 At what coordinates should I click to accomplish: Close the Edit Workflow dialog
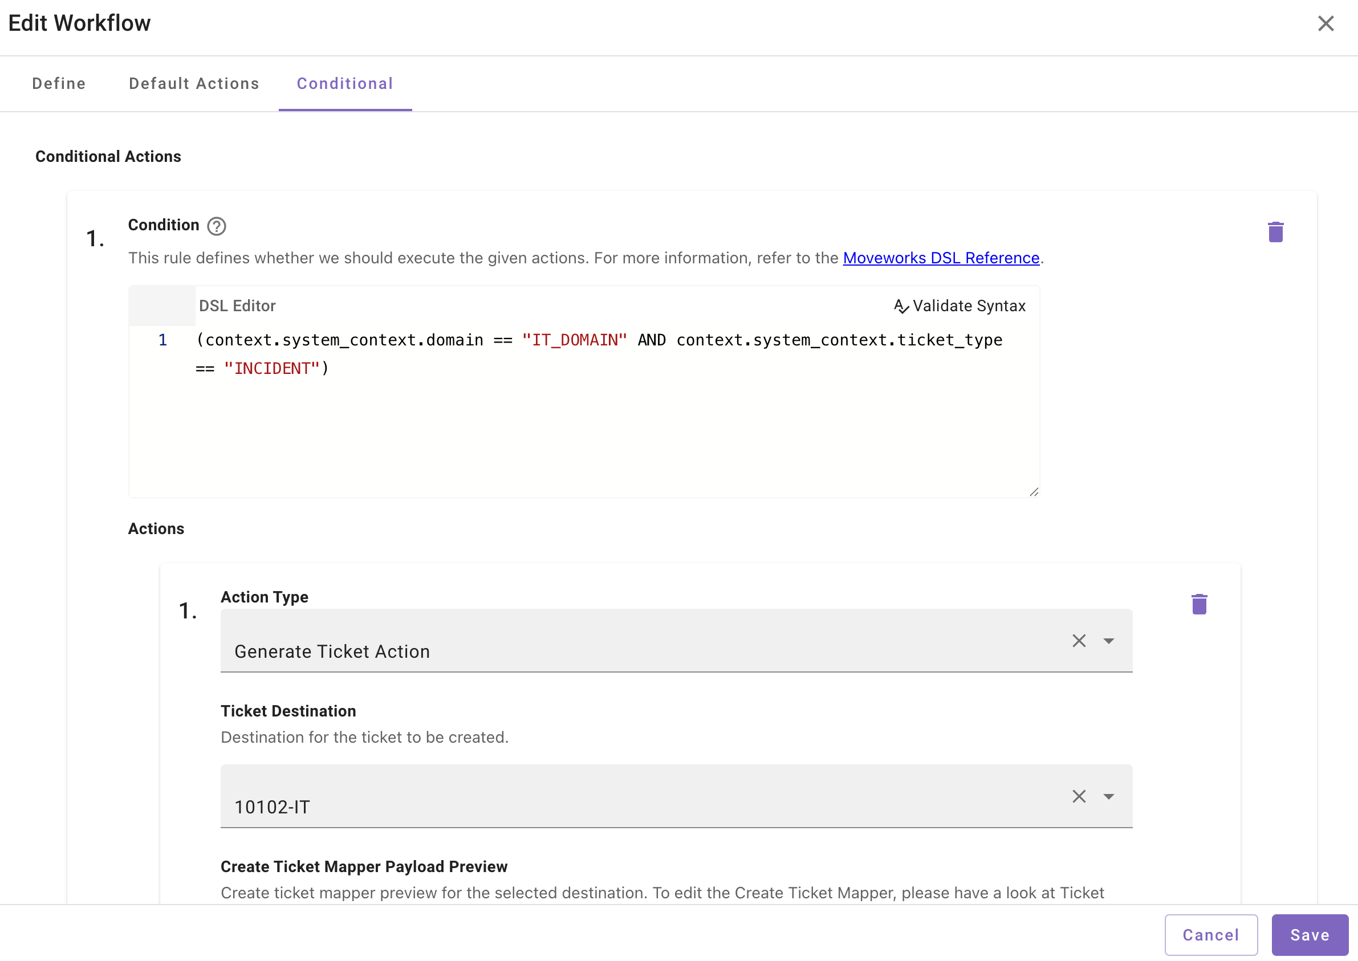[1325, 24]
